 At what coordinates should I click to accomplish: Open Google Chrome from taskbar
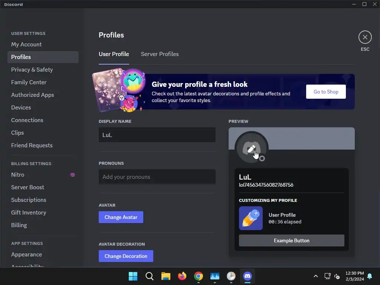coord(198,276)
